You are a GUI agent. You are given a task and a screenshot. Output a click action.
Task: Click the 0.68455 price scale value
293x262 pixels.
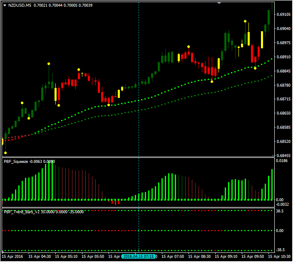pyautogui.click(x=284, y=155)
